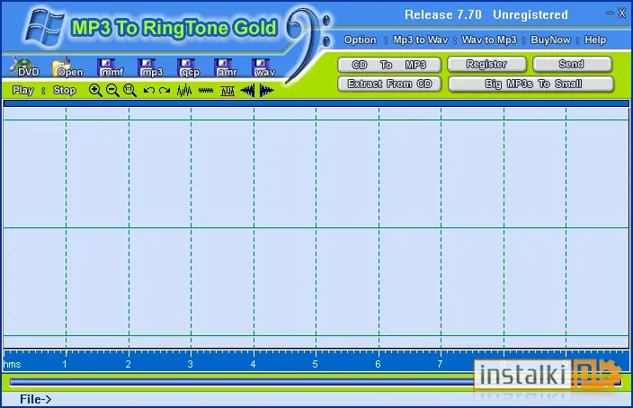Click the amplify waveform icon

[x=184, y=91]
